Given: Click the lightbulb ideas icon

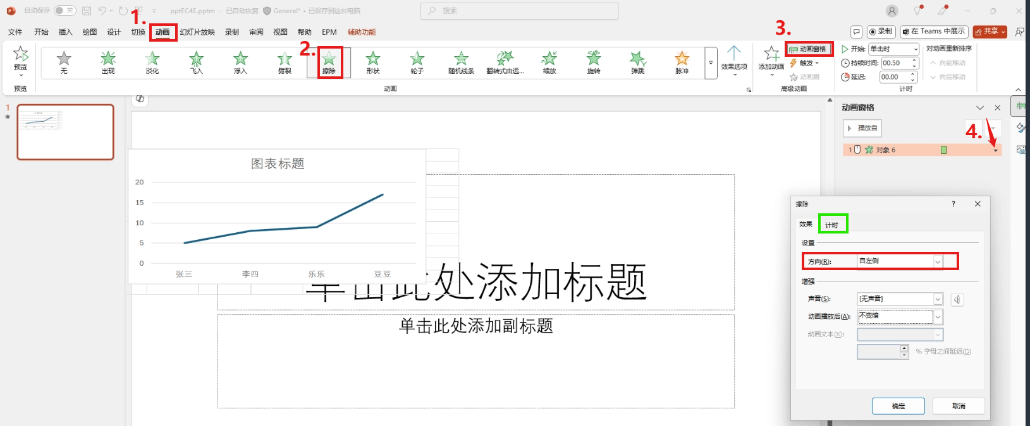Looking at the screenshot, I should coord(917,11).
